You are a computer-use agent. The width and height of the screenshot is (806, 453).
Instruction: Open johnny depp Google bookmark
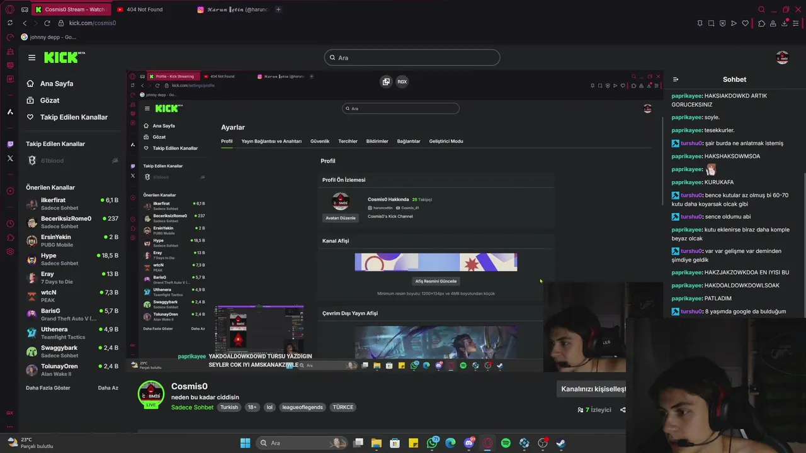(48, 37)
